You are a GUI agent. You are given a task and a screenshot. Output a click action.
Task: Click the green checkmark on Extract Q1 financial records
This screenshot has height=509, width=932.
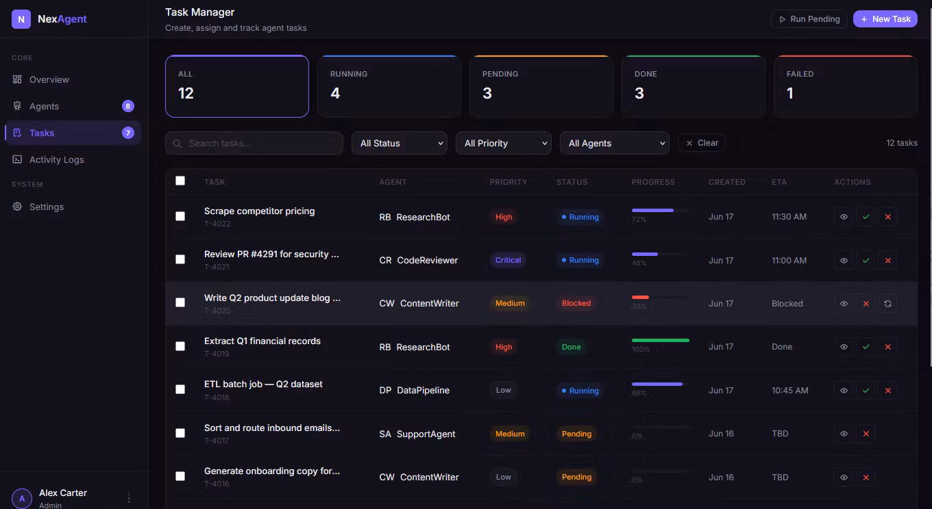[x=866, y=347]
